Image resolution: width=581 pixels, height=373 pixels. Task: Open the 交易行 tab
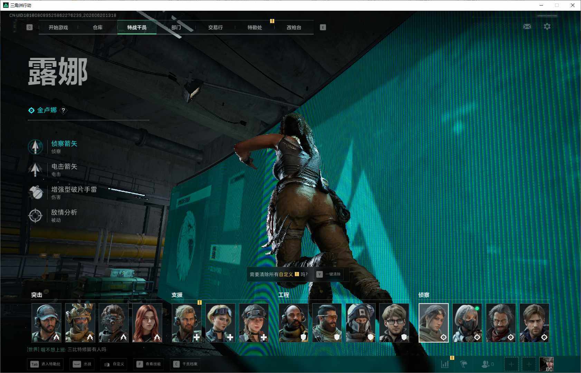216,28
